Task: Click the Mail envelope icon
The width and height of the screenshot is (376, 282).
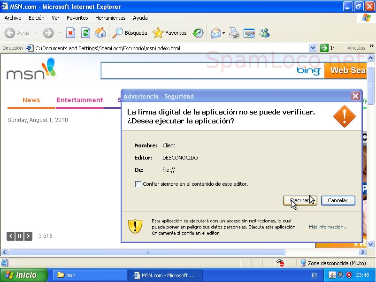Action: tap(216, 33)
